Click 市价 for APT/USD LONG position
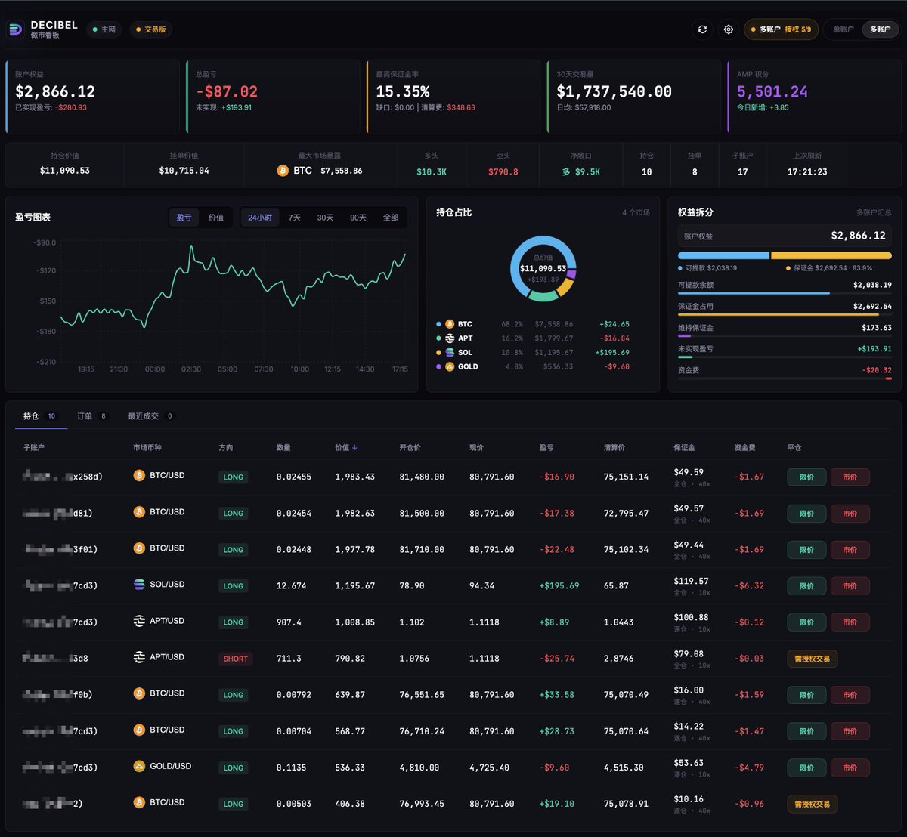Viewport: 907px width, 837px height. 850,622
